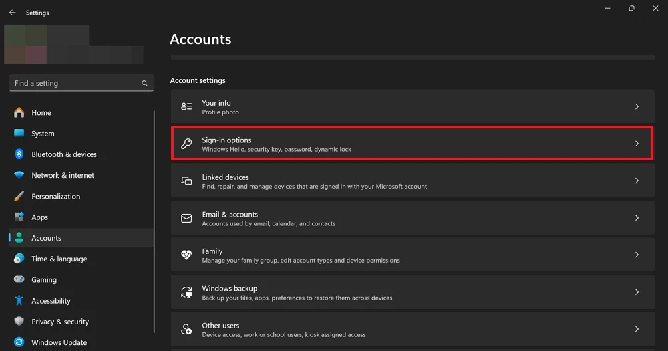Click the Privacy & security shield icon
The width and height of the screenshot is (668, 351).
tap(19, 321)
